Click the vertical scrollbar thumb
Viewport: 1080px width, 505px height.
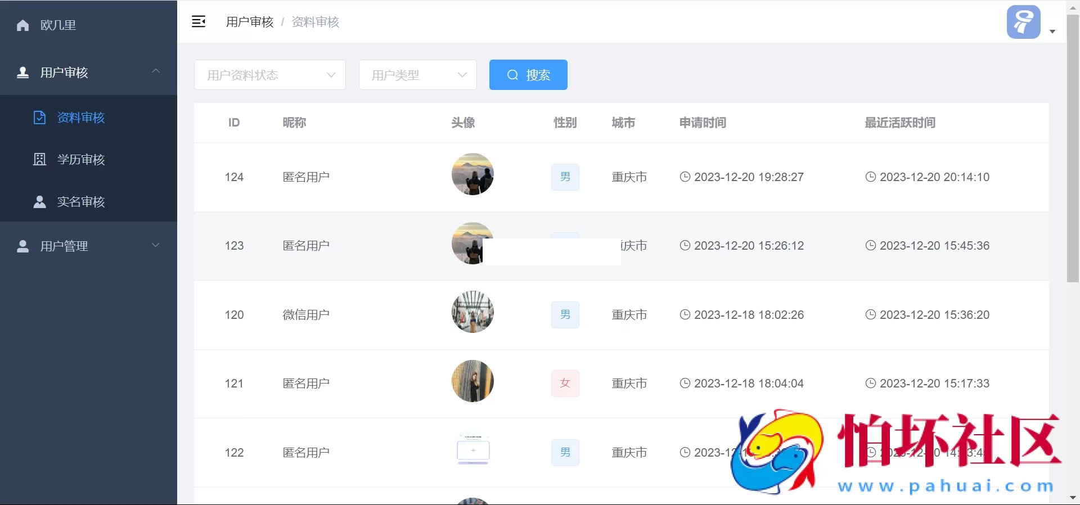[x=1073, y=148]
